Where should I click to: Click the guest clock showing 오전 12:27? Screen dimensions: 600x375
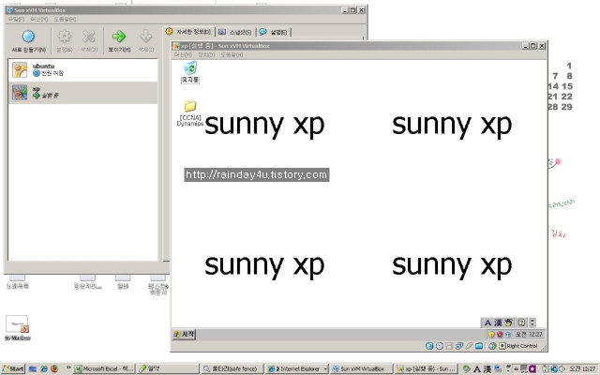(529, 335)
